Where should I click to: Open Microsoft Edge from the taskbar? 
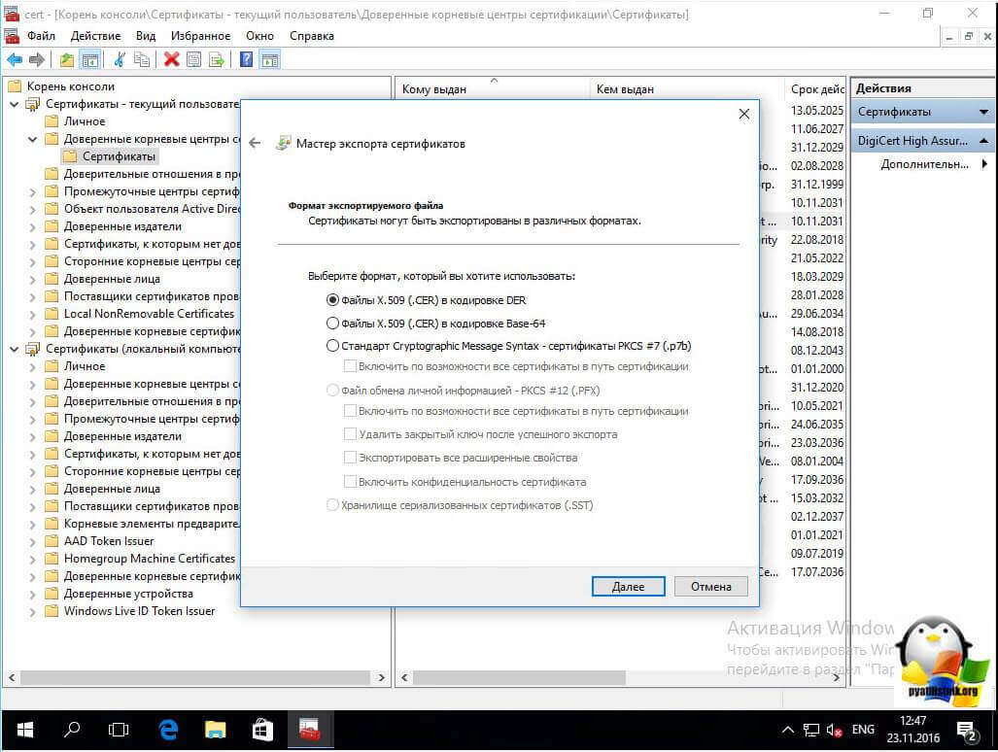(168, 728)
